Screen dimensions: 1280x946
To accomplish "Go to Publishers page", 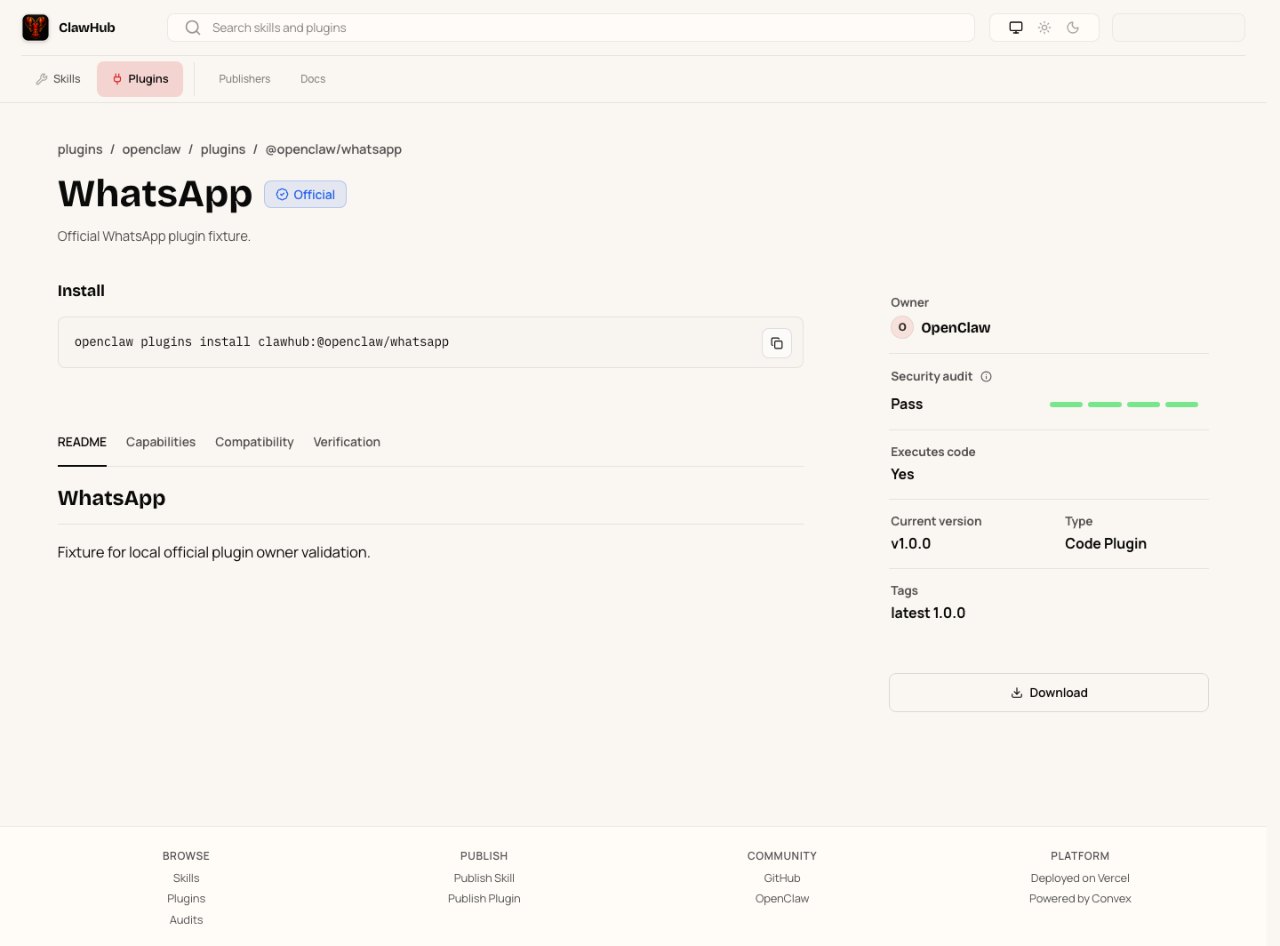I will coord(244,79).
